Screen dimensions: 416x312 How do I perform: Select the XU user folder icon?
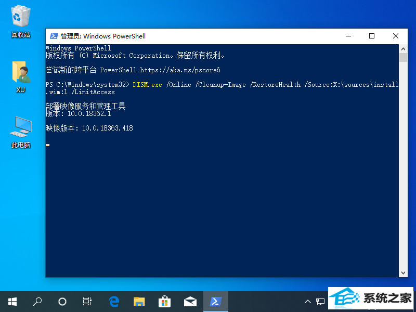tap(21, 76)
